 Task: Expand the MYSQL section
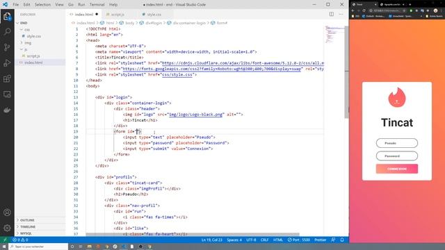(x=26, y=233)
